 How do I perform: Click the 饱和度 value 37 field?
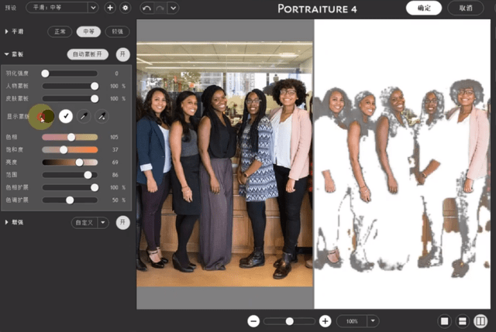[x=115, y=149]
